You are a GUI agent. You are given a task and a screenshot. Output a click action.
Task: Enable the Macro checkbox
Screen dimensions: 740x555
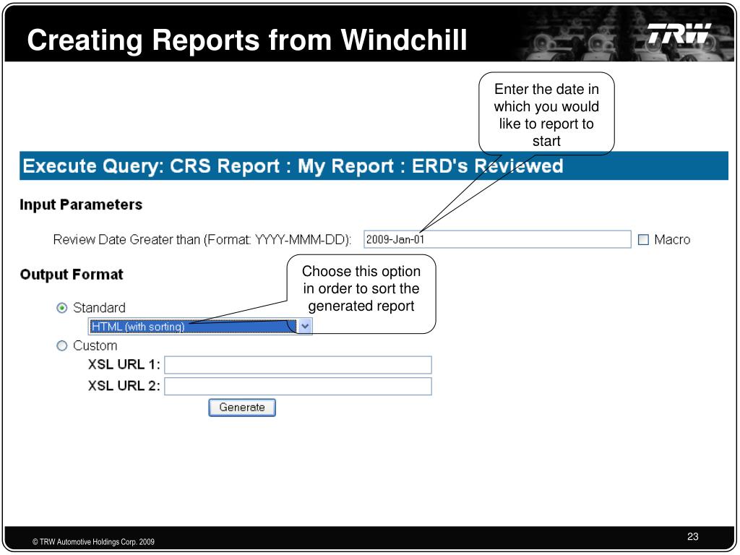pyautogui.click(x=643, y=240)
